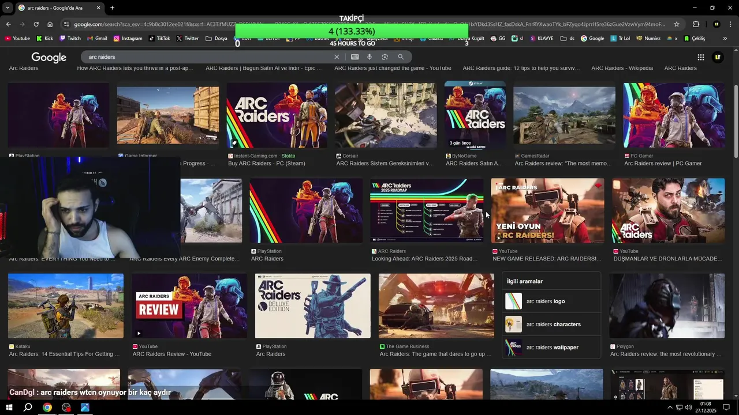The height and width of the screenshot is (415, 739).
Task: Click the magnifying glass search icon
Action: (401, 57)
